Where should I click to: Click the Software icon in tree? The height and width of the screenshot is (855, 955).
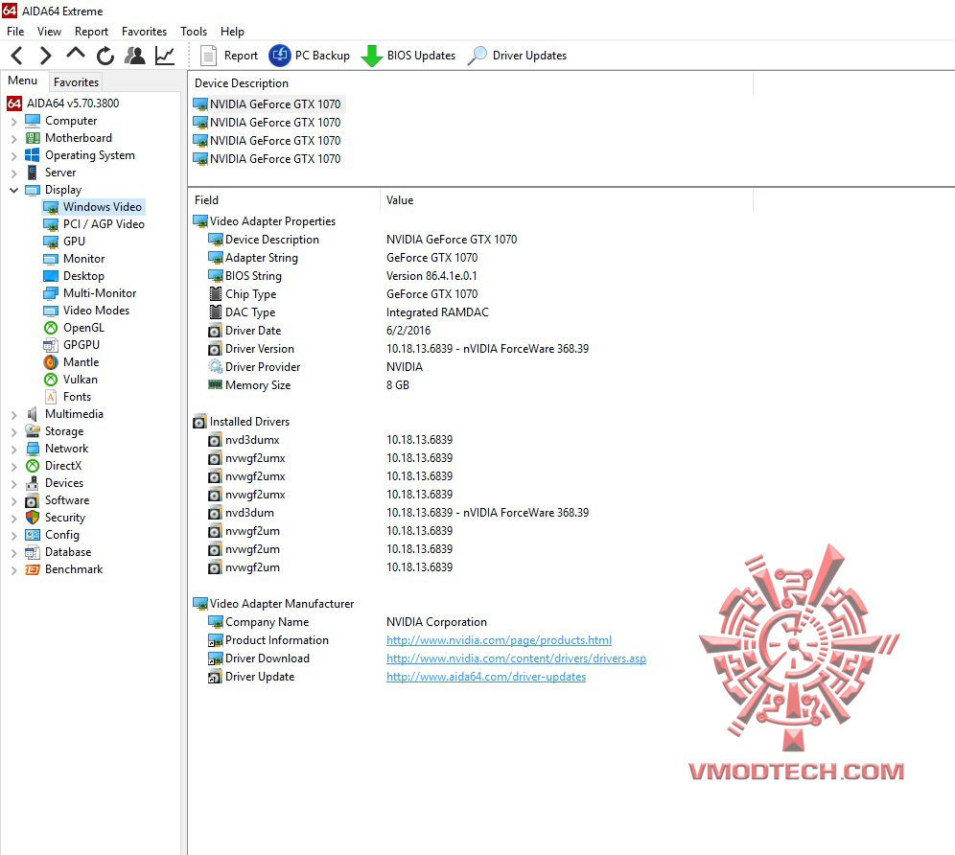pos(33,500)
